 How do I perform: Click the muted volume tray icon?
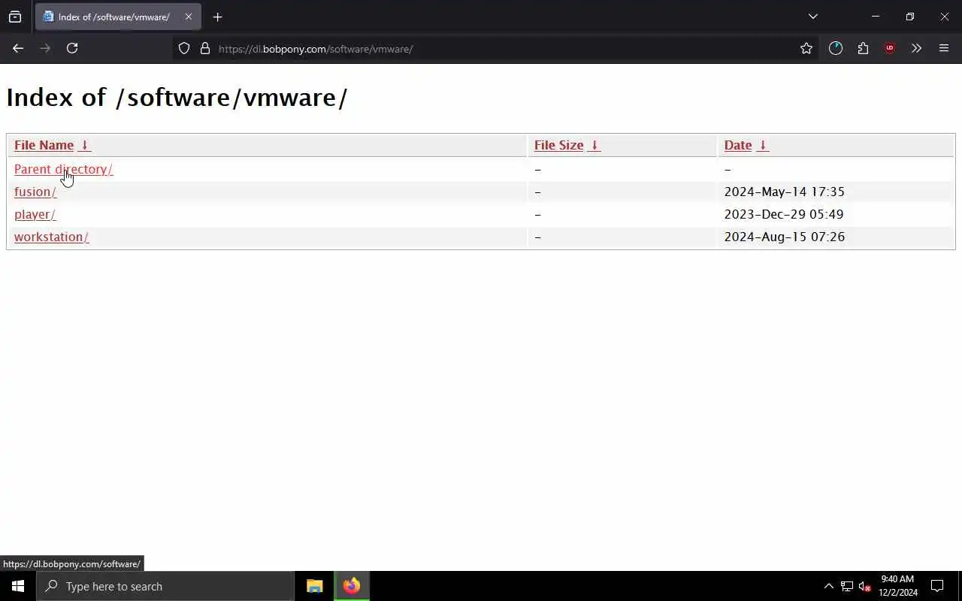coord(865,586)
